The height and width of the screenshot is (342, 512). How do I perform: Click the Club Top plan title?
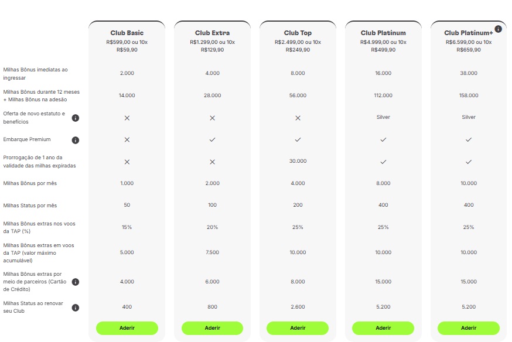298,33
